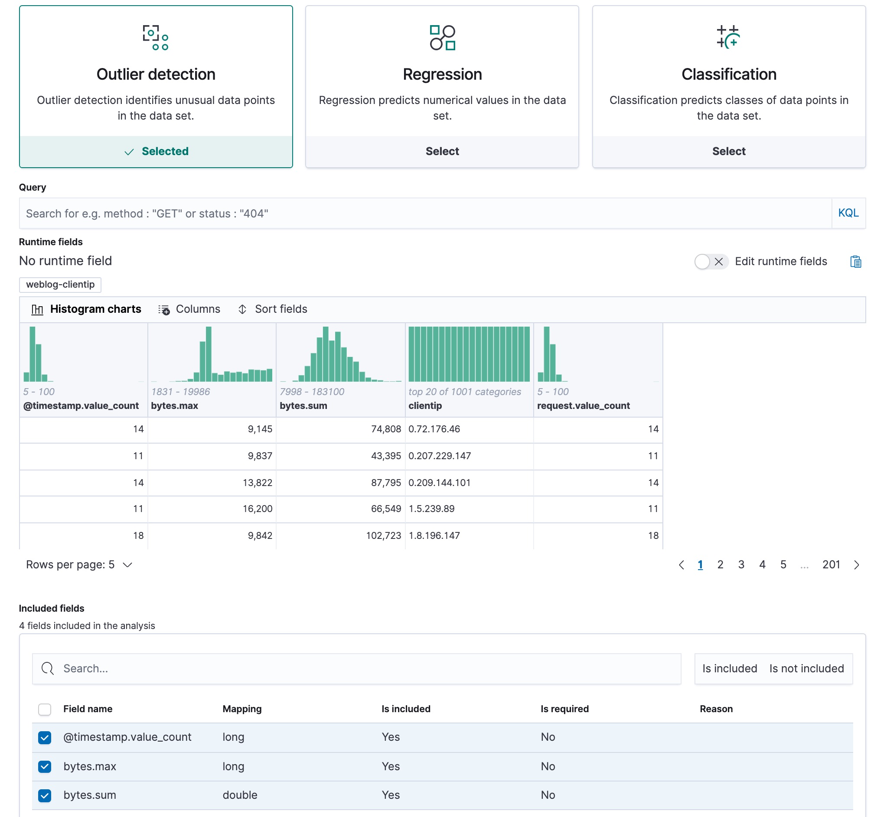Click the KQL search query field

point(398,214)
